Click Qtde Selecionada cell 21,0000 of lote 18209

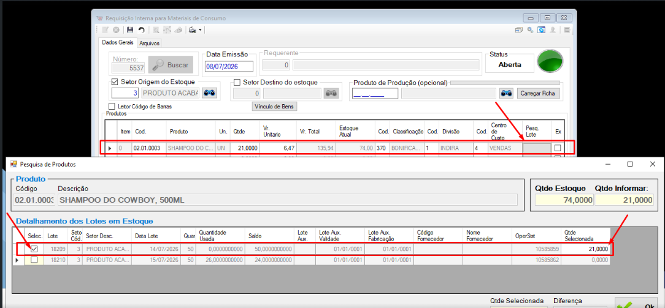pyautogui.click(x=586, y=250)
